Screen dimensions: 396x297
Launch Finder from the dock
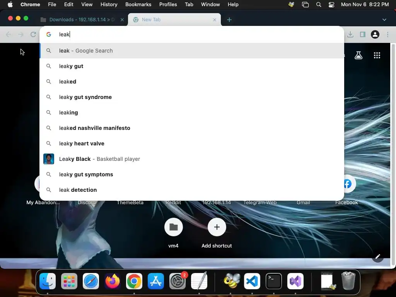48,281
